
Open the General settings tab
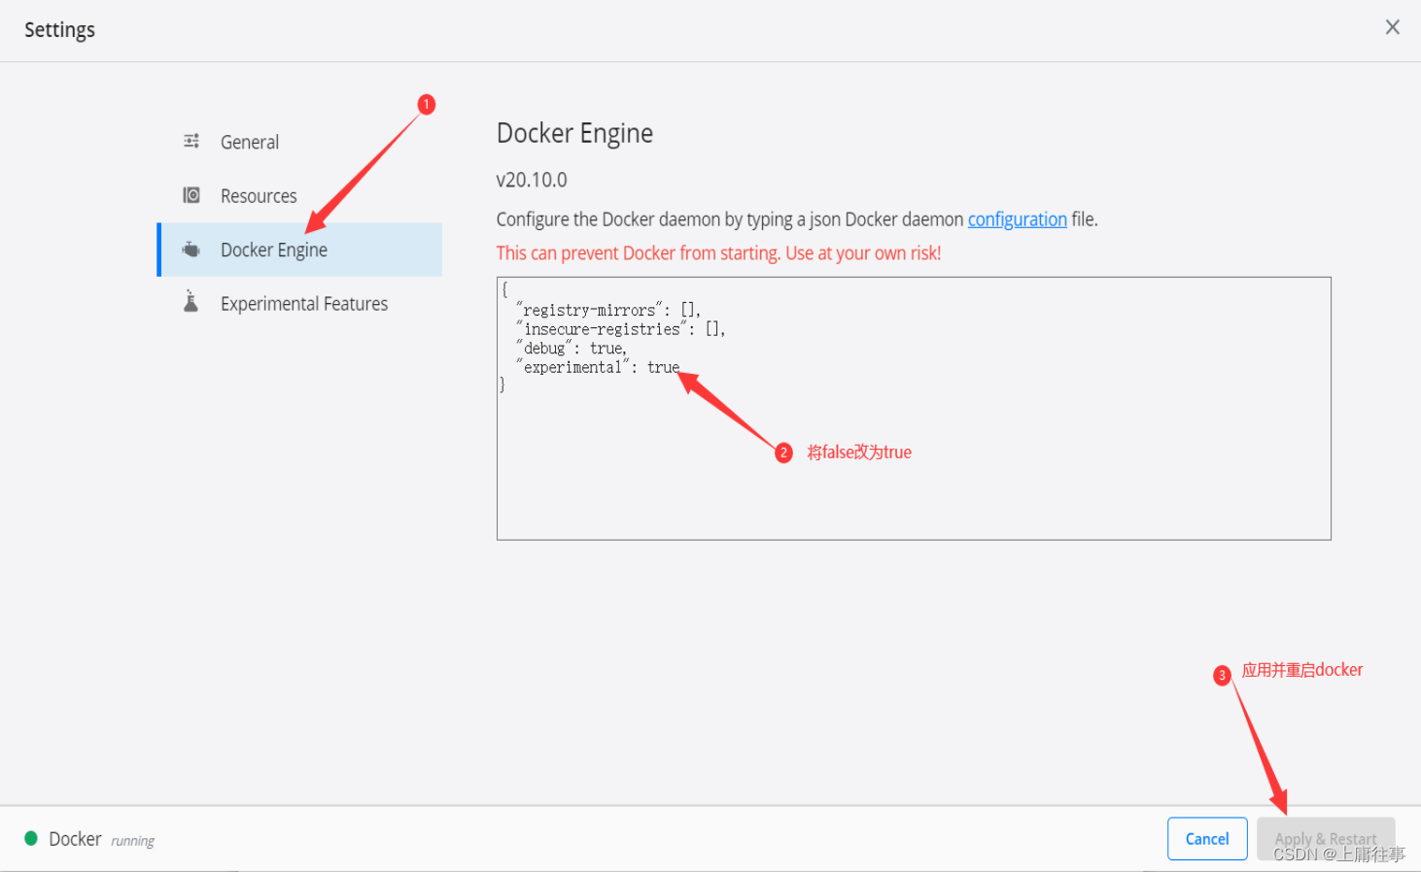pos(299,142)
